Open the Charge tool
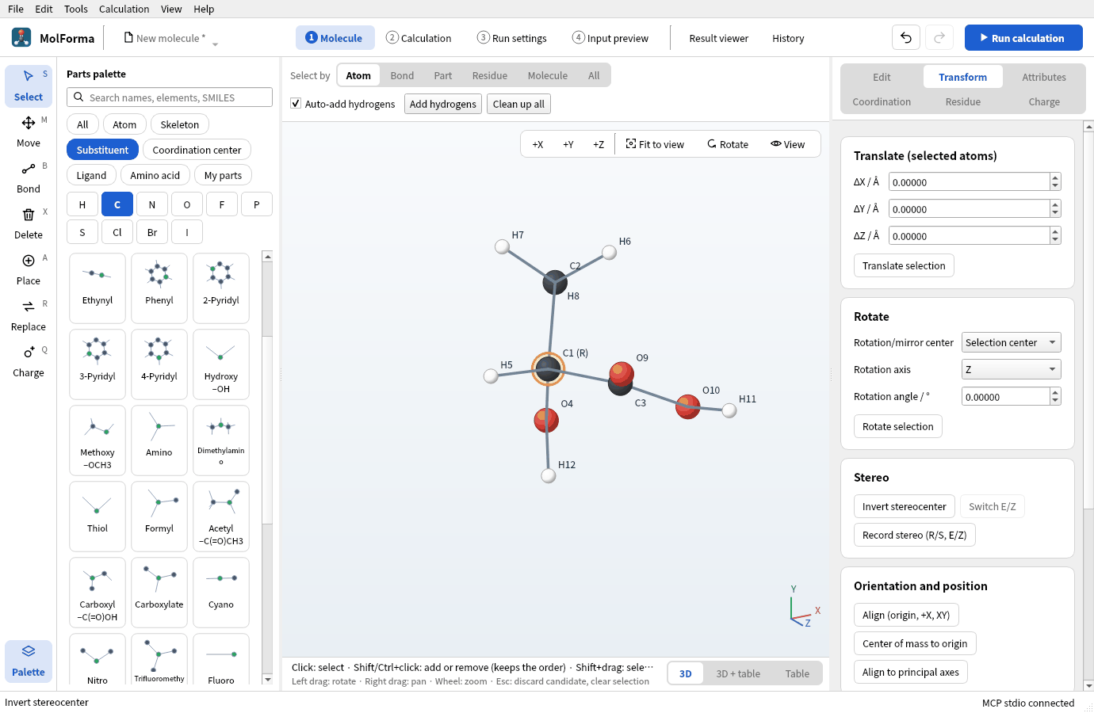This screenshot has width=1094, height=713. (x=29, y=361)
